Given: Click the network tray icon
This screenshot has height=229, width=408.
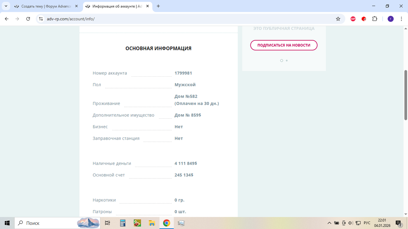Looking at the screenshot, I should [358, 223].
